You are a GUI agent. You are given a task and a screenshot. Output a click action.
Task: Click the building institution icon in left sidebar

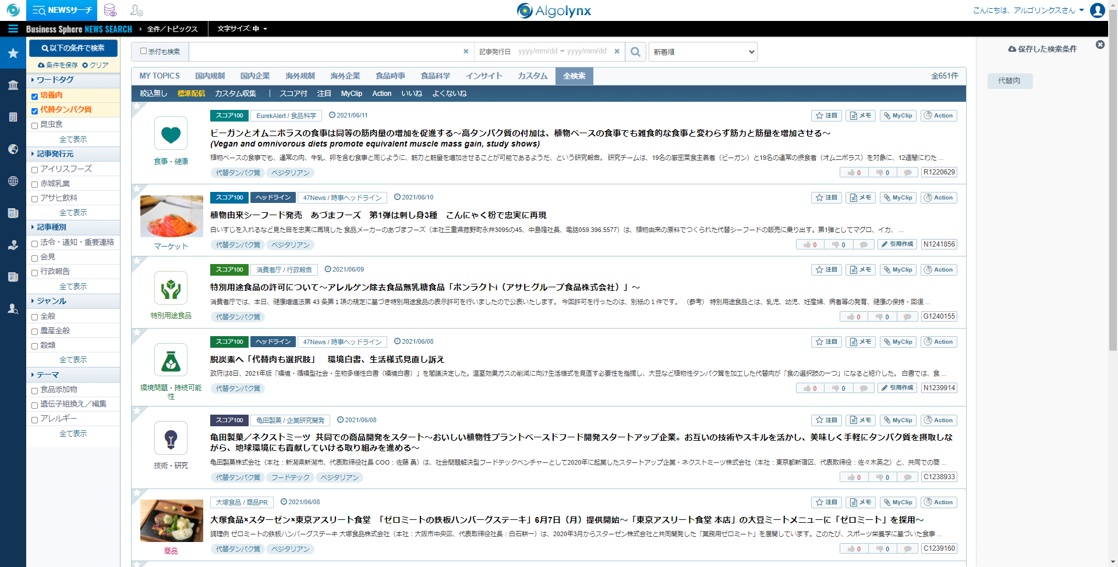[x=13, y=85]
